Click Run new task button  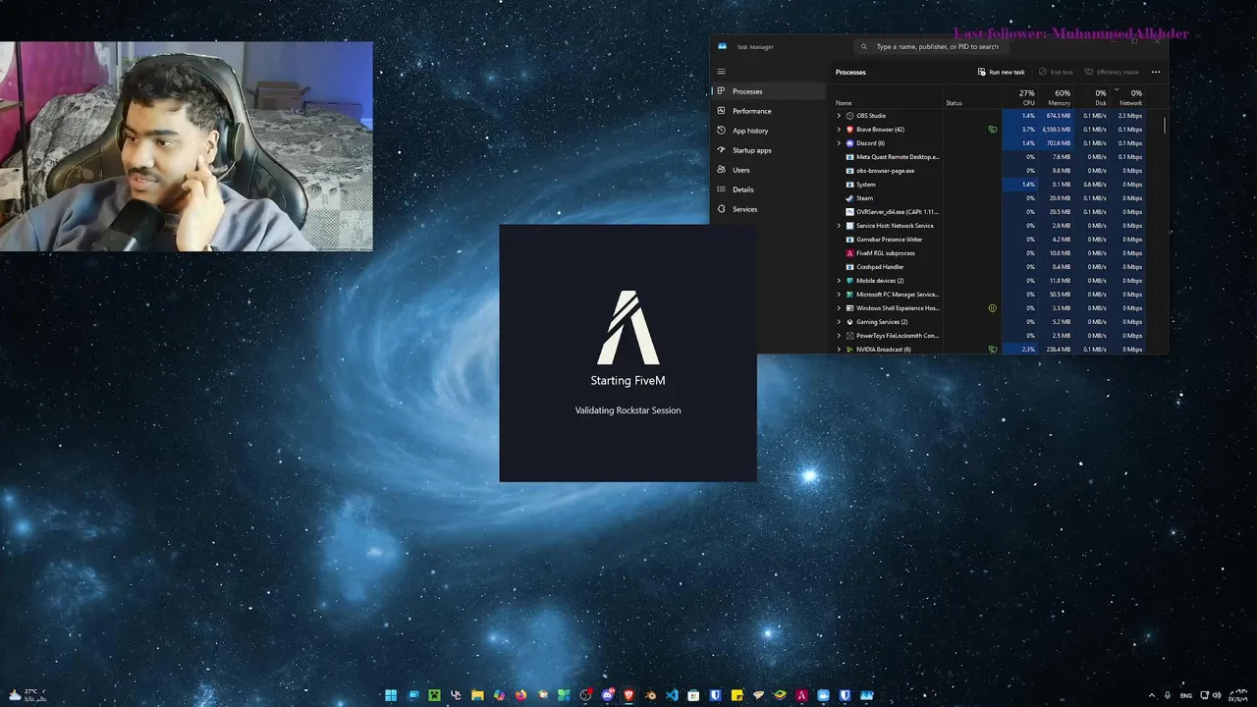point(1002,72)
